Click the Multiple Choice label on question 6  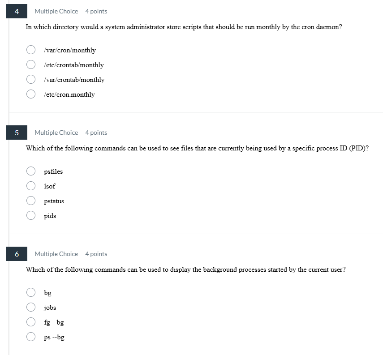click(56, 253)
